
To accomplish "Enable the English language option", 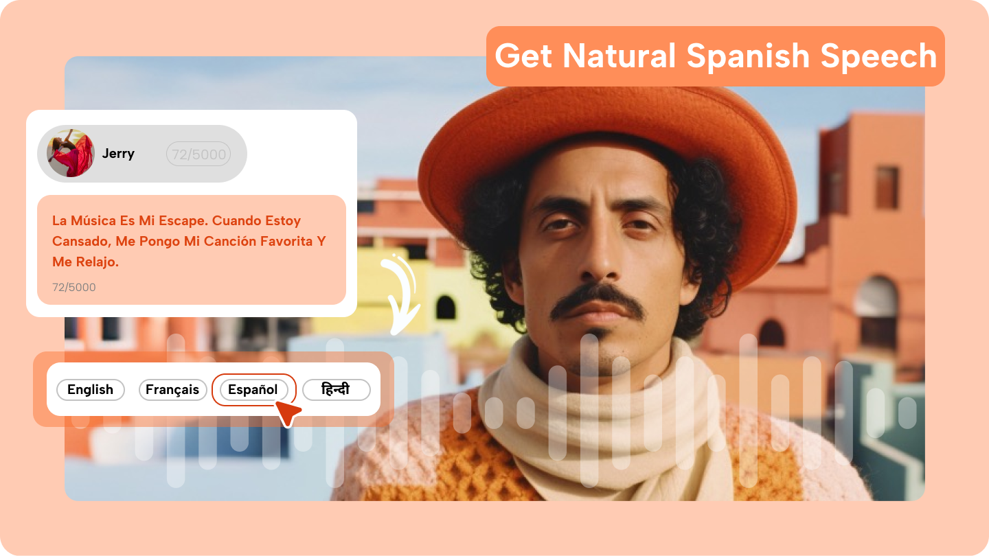I will pos(90,390).
